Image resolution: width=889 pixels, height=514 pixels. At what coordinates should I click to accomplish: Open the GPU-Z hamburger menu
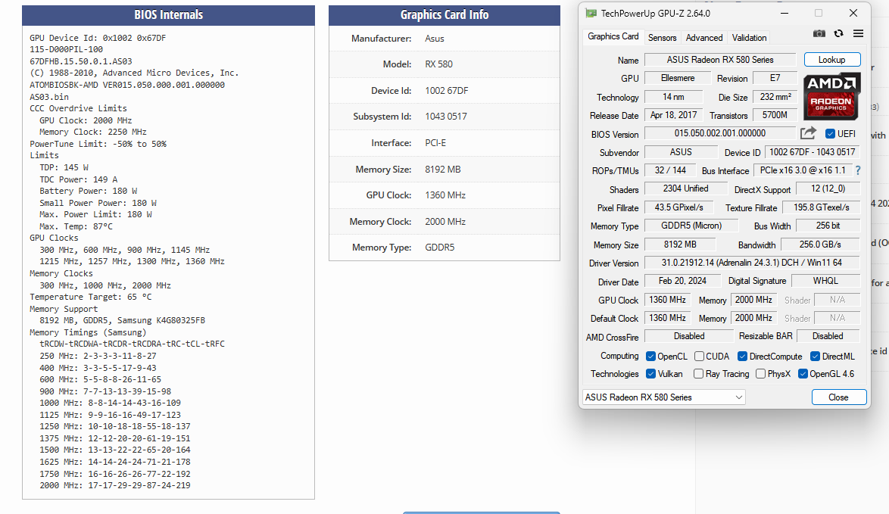(859, 34)
